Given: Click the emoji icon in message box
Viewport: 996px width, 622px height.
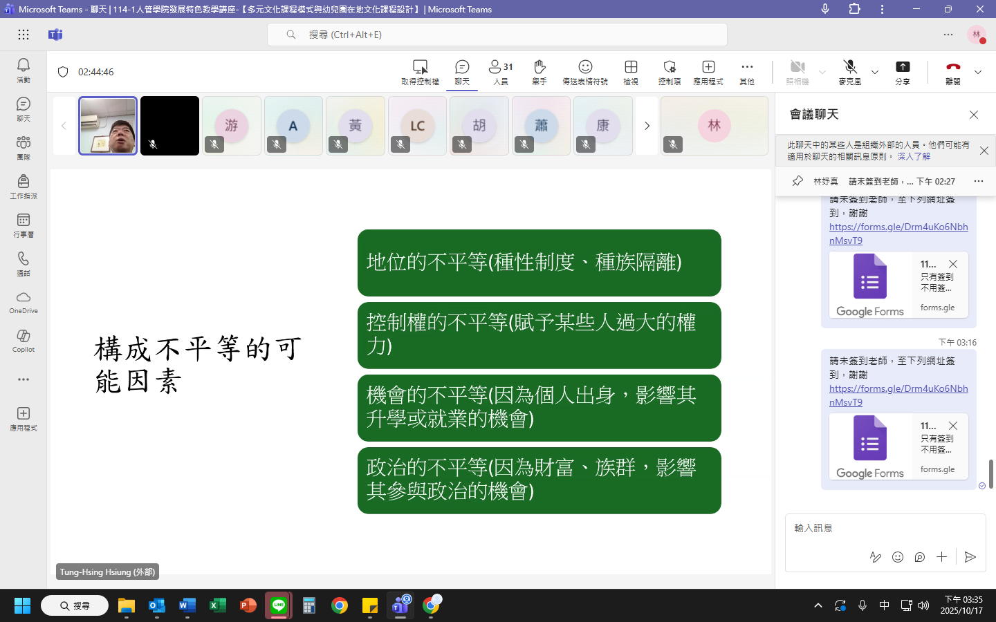Looking at the screenshot, I should click(898, 557).
